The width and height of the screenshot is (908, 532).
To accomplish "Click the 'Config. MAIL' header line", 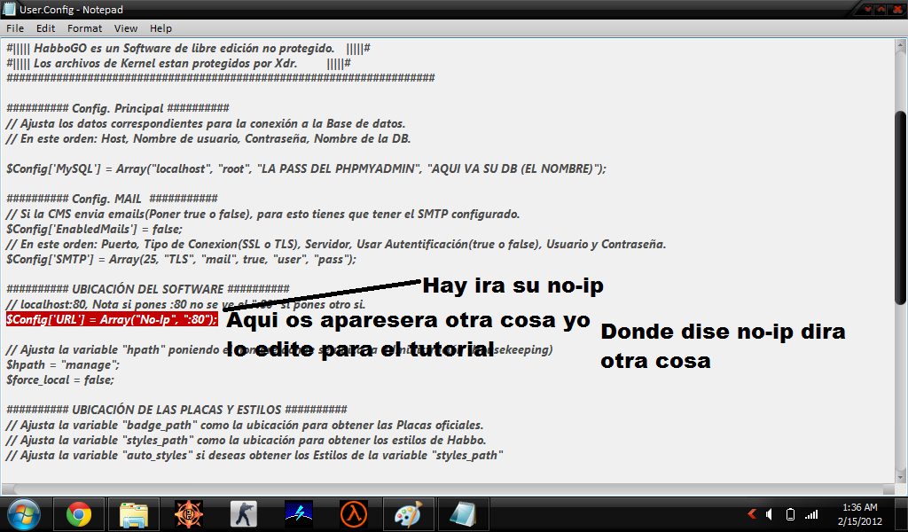I will click(x=112, y=199).
